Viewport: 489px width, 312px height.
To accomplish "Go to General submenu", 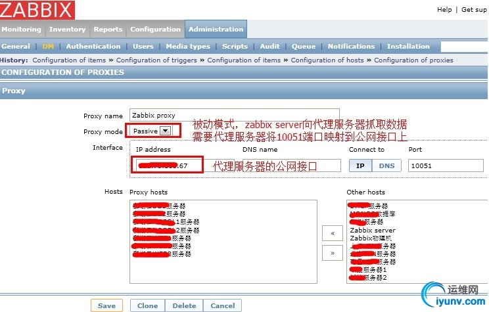I will tap(16, 47).
